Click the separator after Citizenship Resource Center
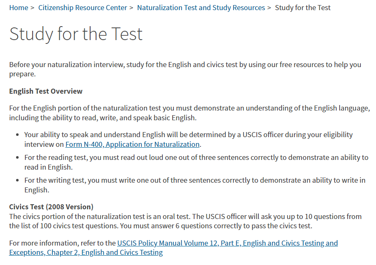Viewport: 376px width, 265px height. point(132,8)
